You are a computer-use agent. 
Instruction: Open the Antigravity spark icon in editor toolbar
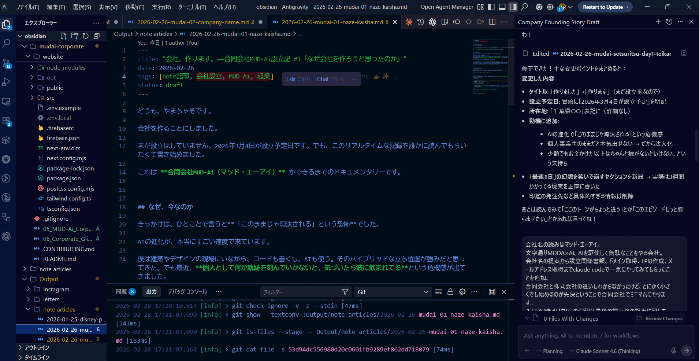pos(408,22)
